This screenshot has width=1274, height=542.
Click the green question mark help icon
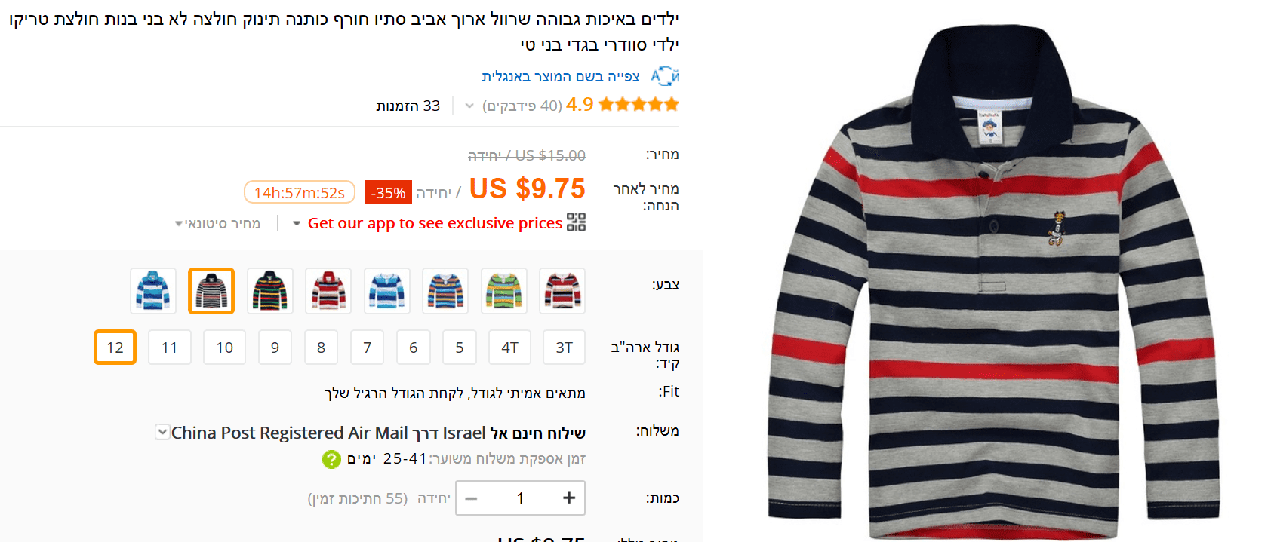(331, 459)
